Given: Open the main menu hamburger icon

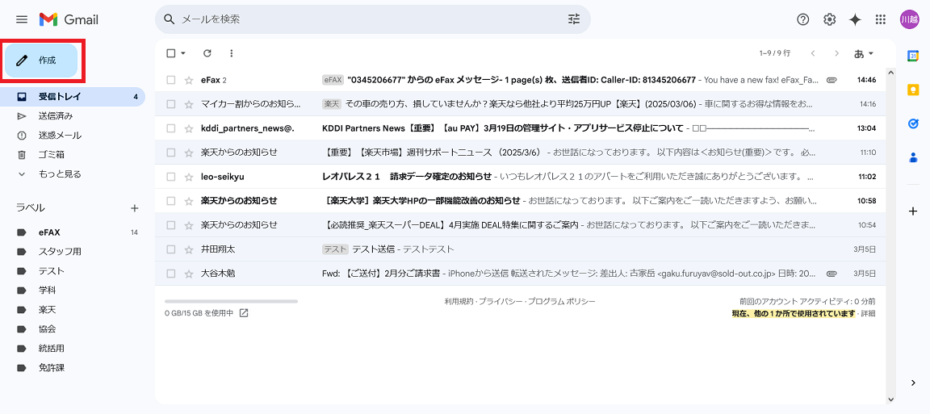Looking at the screenshot, I should click(x=22, y=19).
